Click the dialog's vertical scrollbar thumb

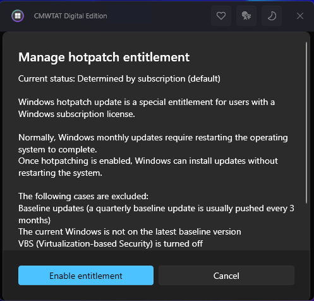306,123
